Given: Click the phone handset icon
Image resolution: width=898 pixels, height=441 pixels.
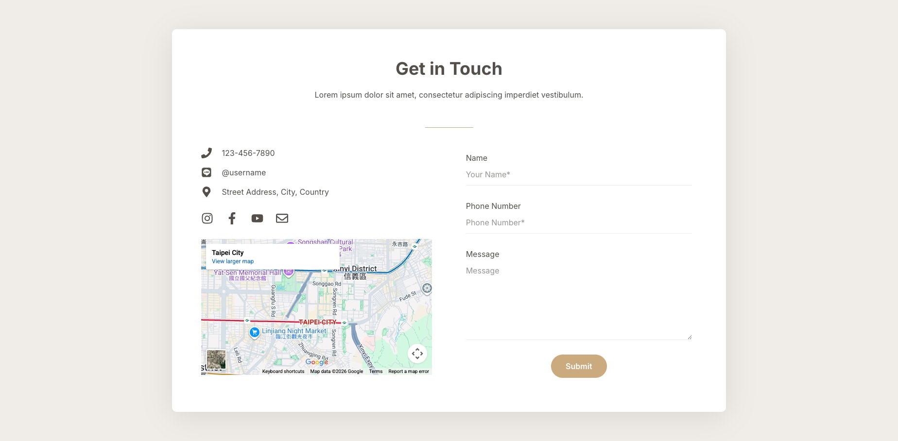Looking at the screenshot, I should 207,153.
